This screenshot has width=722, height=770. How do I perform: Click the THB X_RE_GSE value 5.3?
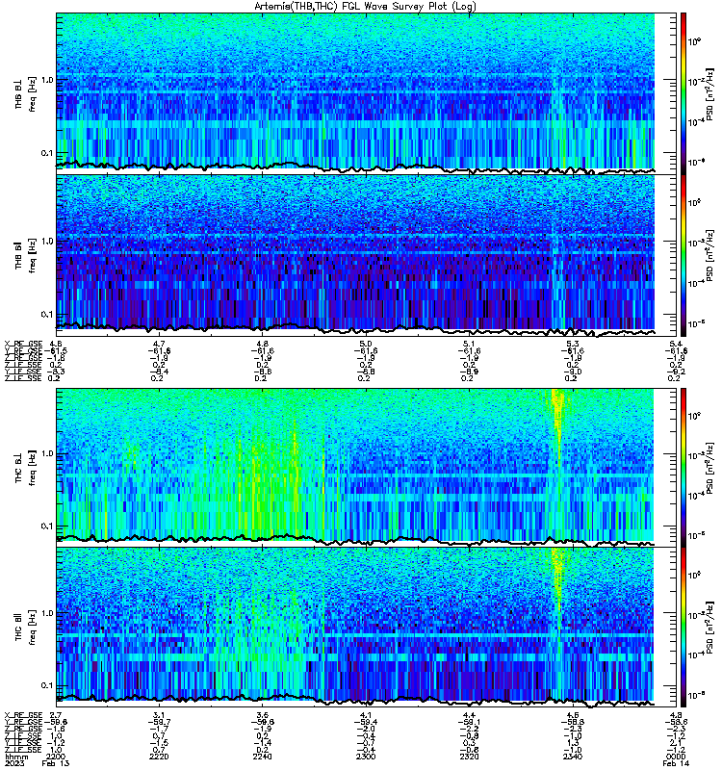573,344
